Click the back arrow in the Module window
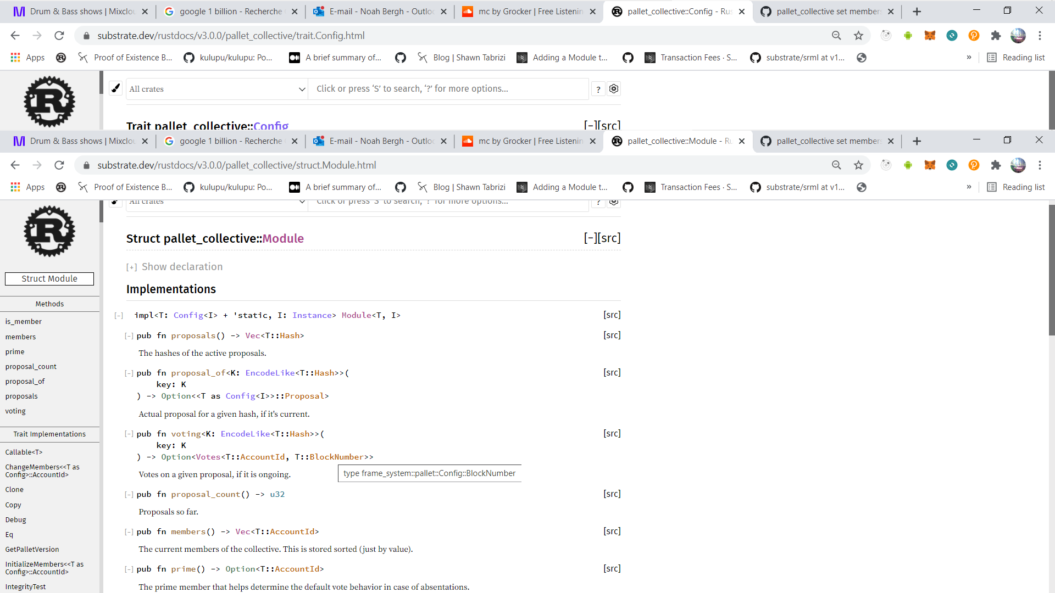 (15, 165)
